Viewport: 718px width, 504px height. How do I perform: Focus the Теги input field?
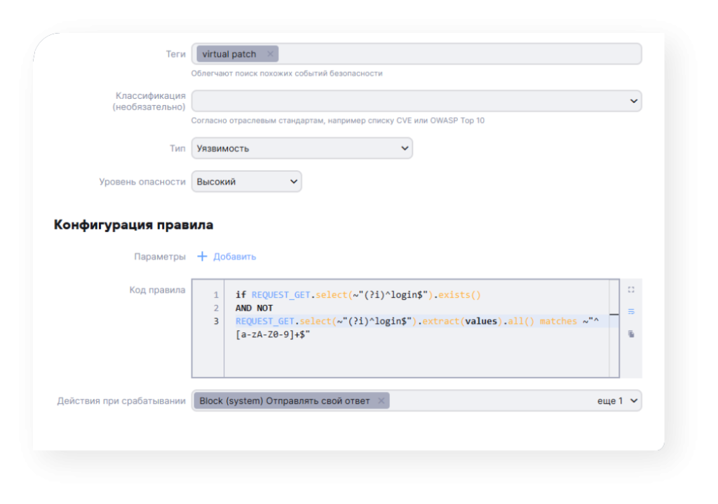456,54
